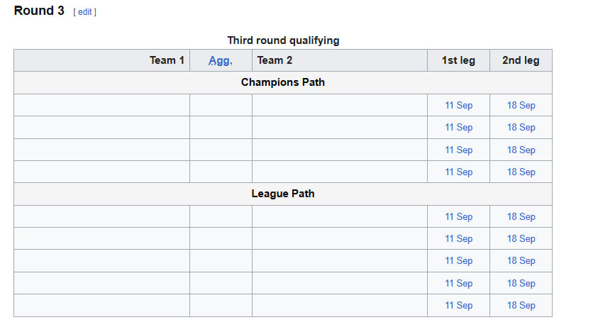The height and width of the screenshot is (327, 598).
Task: Open 18 Sep in fourth Champions Path row
Action: click(x=521, y=172)
